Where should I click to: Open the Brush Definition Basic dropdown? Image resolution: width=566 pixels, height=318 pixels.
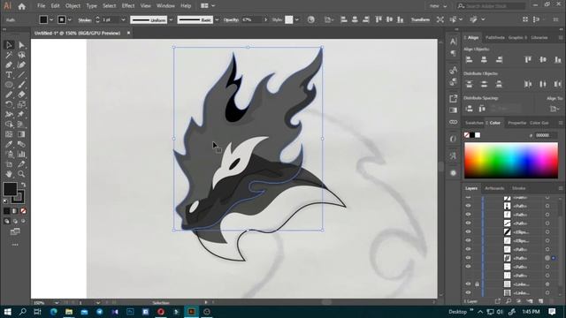tap(217, 19)
